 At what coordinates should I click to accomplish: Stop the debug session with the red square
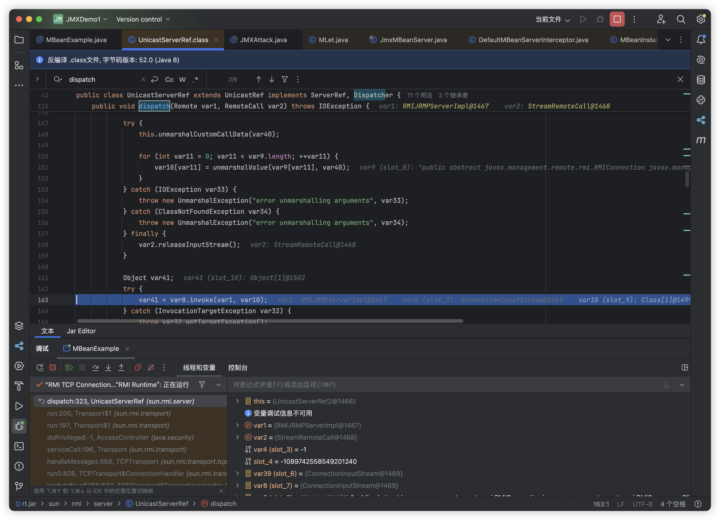pyautogui.click(x=53, y=368)
